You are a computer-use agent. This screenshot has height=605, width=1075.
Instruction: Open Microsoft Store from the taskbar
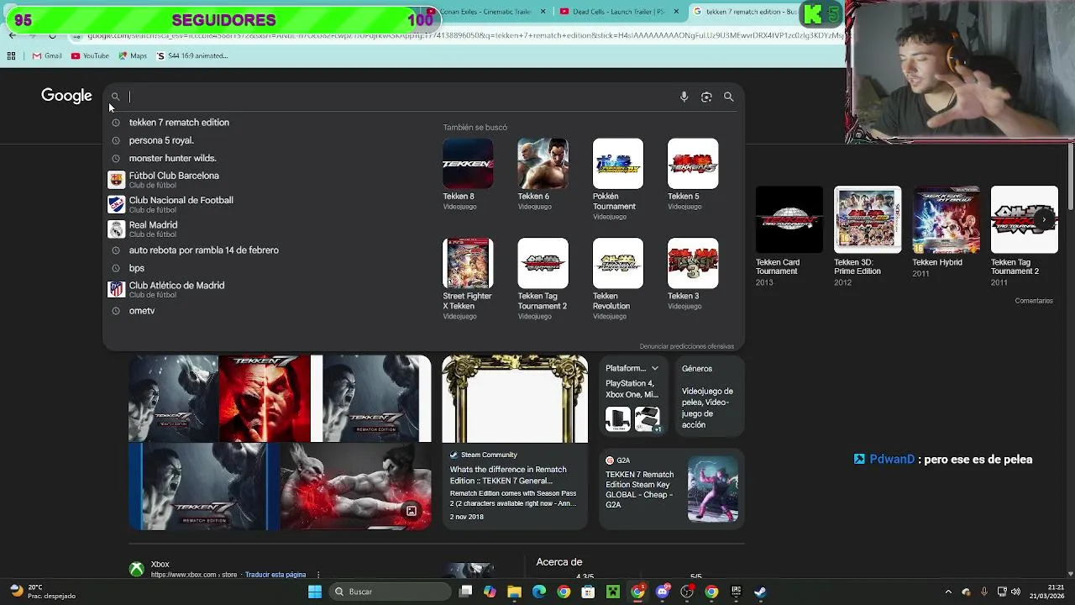588,592
